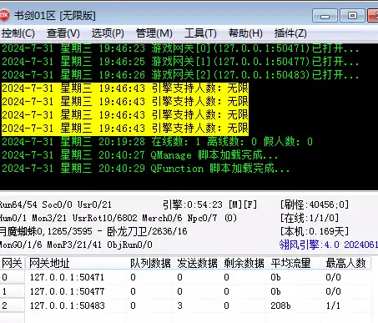Select gateway row 127.0.0.1:50471
This screenshot has height=323, width=378.
[185, 277]
